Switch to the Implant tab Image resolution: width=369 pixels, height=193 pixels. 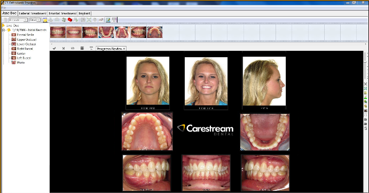(84, 13)
